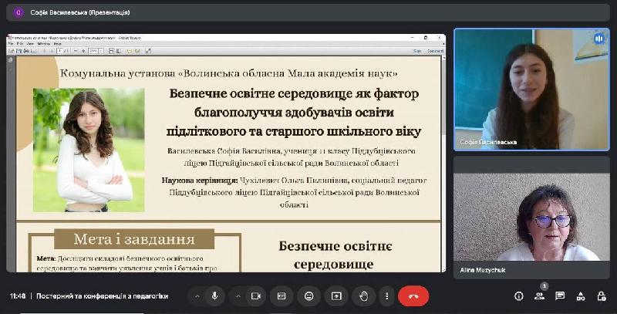The height and width of the screenshot is (314, 617).
Task: Mute the microphone
Action: click(x=214, y=296)
